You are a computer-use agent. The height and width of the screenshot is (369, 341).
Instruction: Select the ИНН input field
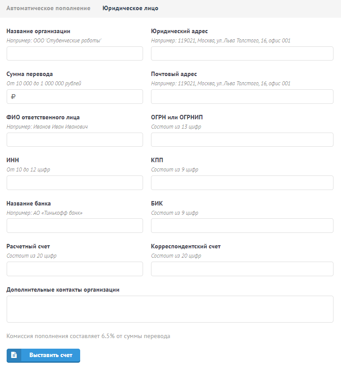(75, 183)
